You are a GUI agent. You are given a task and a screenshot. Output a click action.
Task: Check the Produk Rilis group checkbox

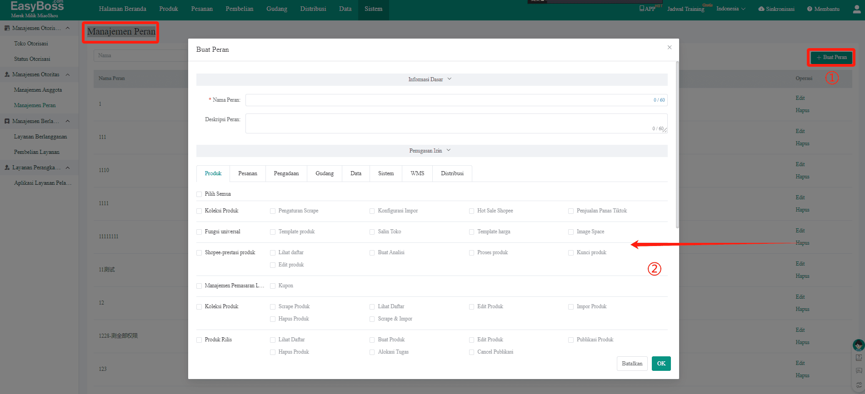click(x=199, y=340)
